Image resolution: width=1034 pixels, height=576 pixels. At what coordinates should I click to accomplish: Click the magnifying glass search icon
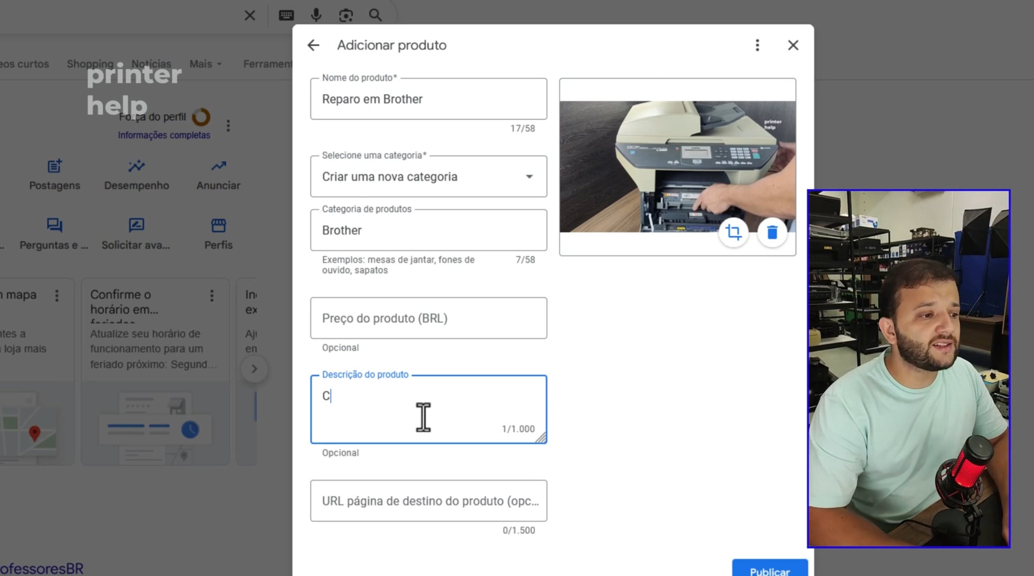(x=375, y=16)
